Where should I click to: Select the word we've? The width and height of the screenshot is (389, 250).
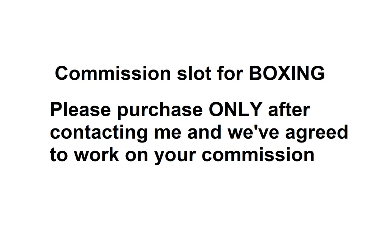253,132
